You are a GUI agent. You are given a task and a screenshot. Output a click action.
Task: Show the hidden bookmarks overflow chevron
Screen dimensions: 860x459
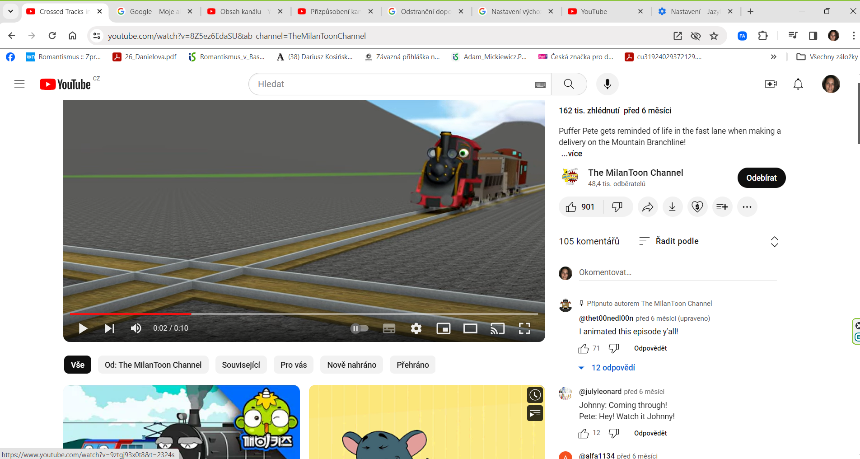(x=773, y=57)
